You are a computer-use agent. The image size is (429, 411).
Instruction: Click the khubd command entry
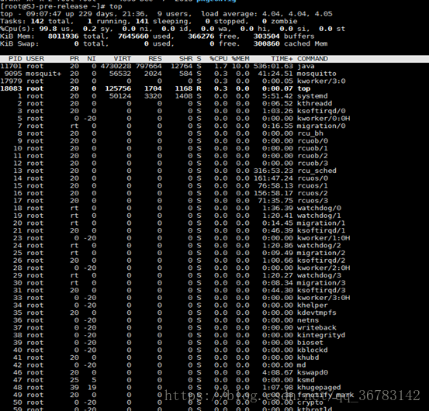pyautogui.click(x=308, y=357)
